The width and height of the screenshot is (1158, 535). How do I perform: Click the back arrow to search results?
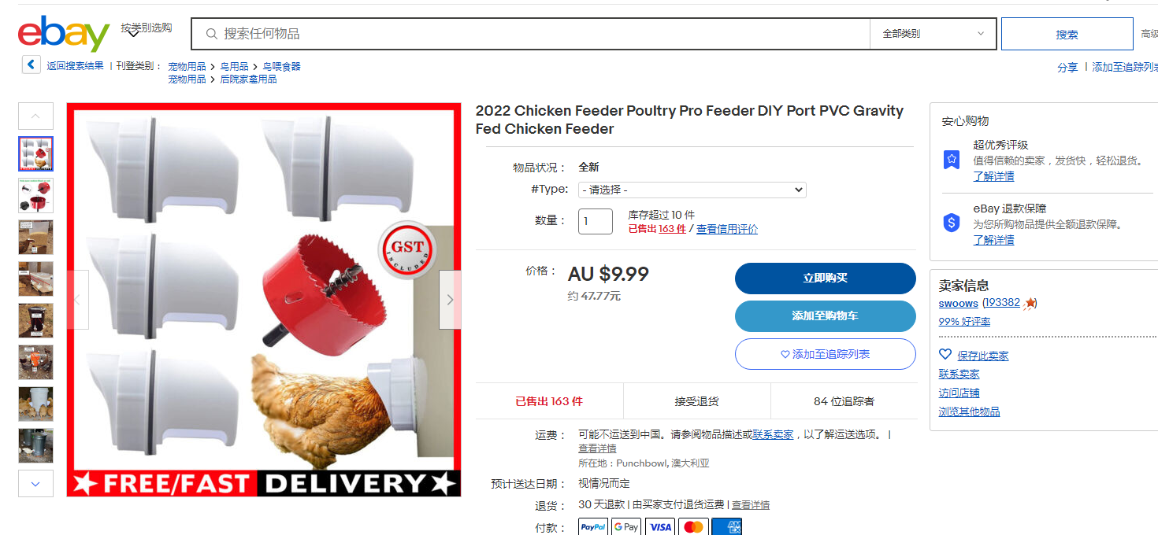(31, 65)
